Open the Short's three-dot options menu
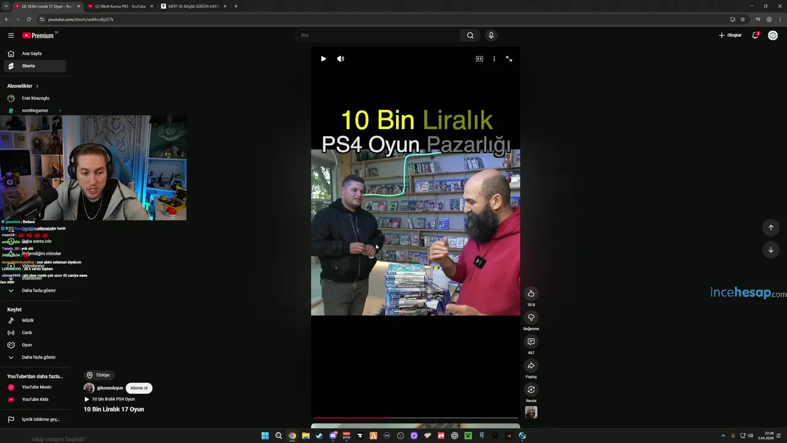Screen dimensions: 787x443 point(494,59)
